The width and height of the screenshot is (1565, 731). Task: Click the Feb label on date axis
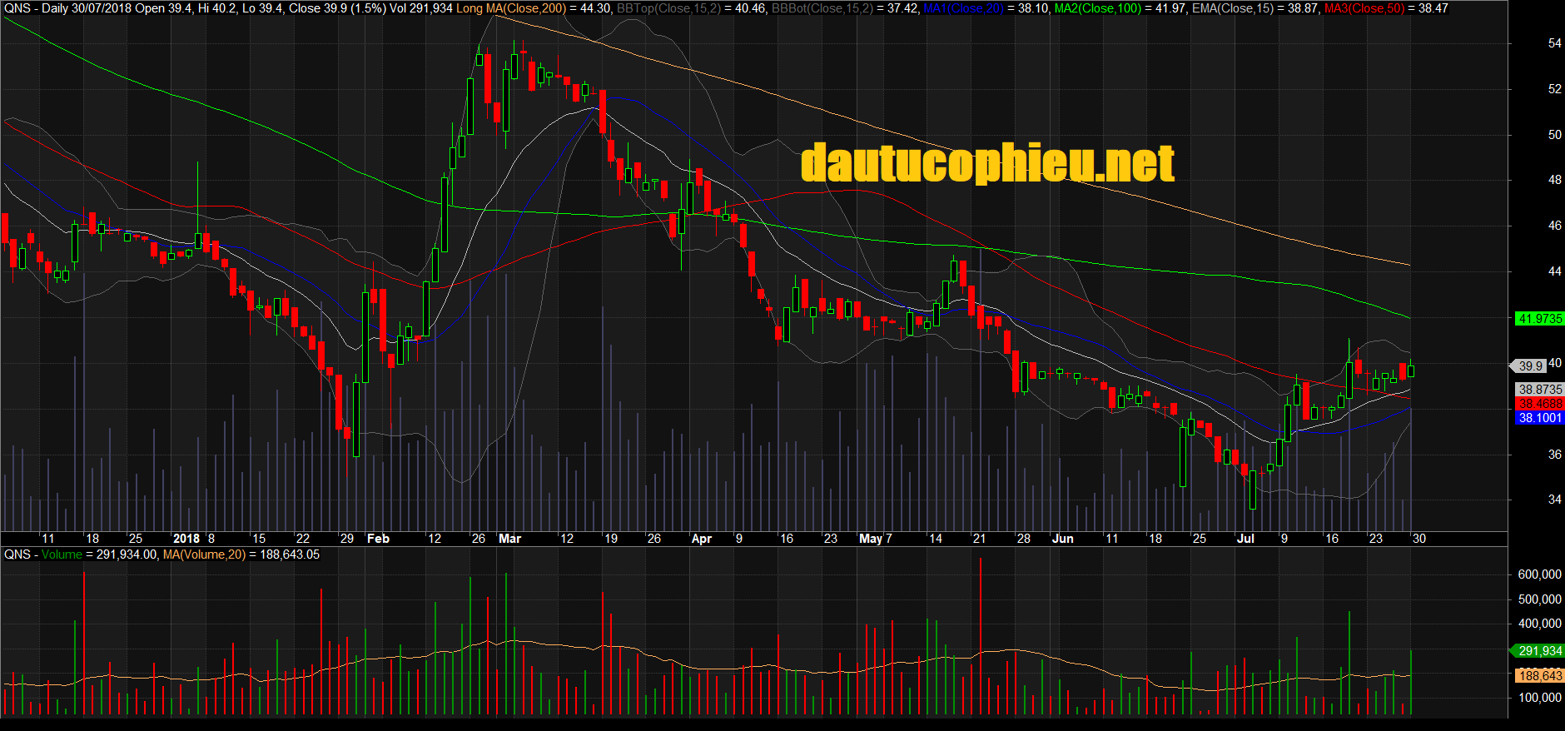[378, 539]
